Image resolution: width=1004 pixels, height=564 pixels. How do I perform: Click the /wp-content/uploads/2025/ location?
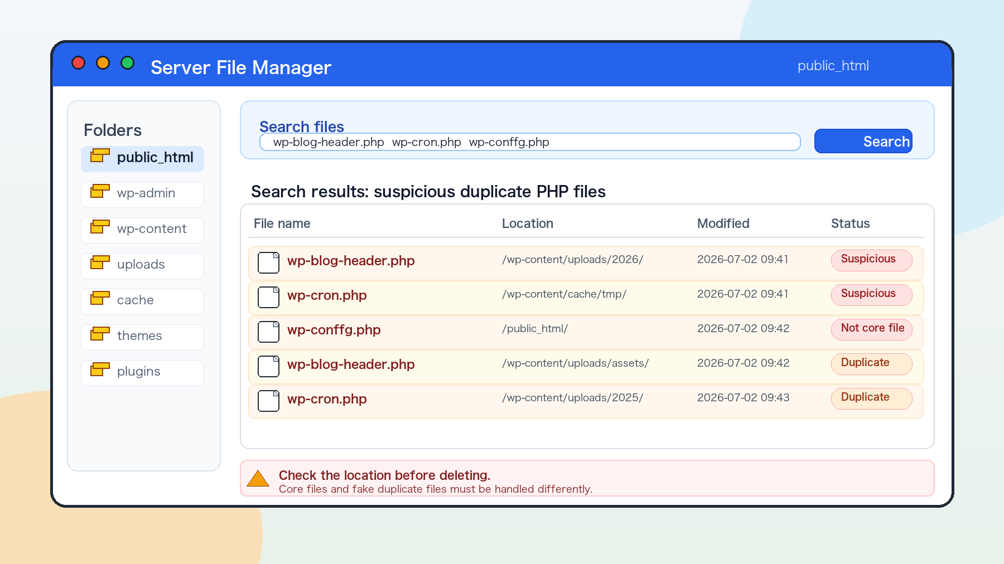(x=572, y=398)
